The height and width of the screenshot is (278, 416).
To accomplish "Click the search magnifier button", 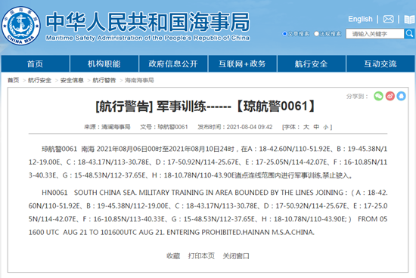I will pos(409,34).
